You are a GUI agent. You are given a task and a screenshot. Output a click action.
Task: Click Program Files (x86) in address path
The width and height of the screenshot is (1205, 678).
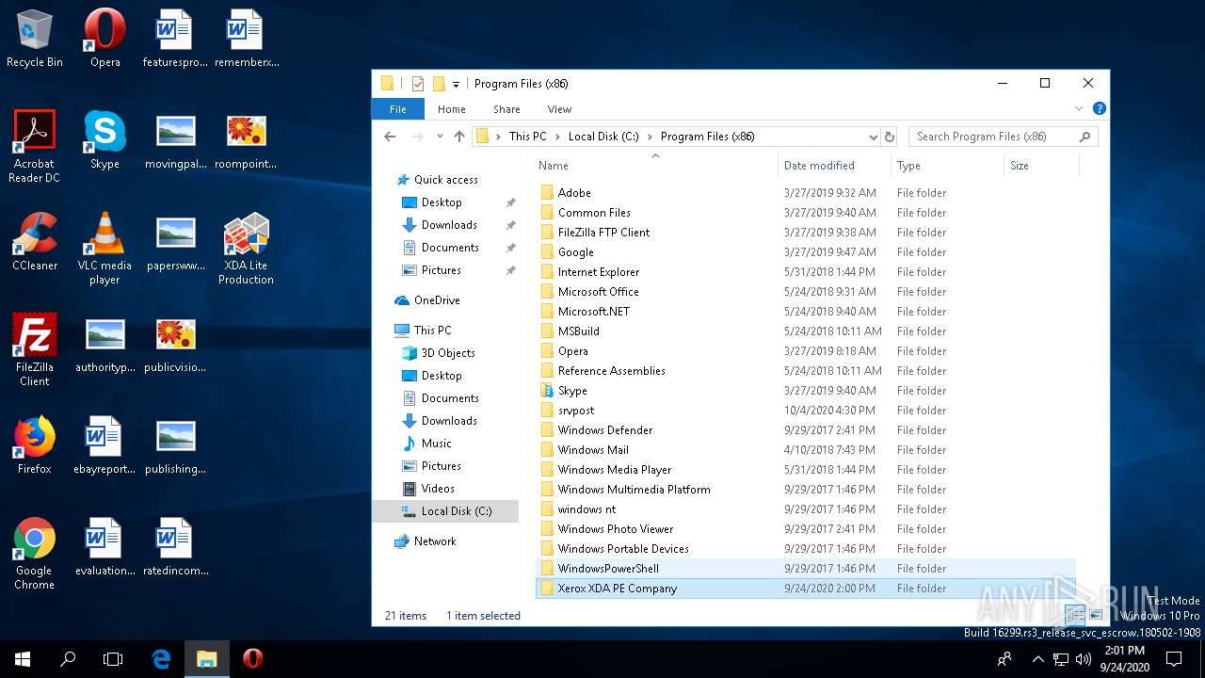click(x=708, y=137)
